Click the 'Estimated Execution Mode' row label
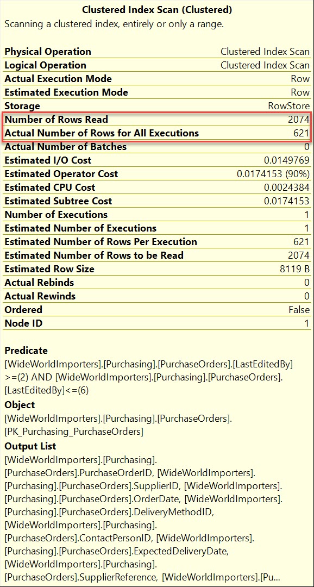 click(66, 92)
